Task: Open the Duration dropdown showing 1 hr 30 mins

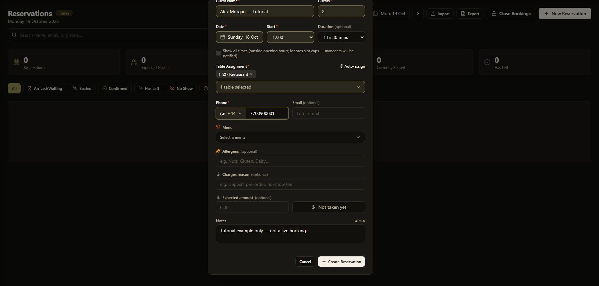Action: (341, 37)
